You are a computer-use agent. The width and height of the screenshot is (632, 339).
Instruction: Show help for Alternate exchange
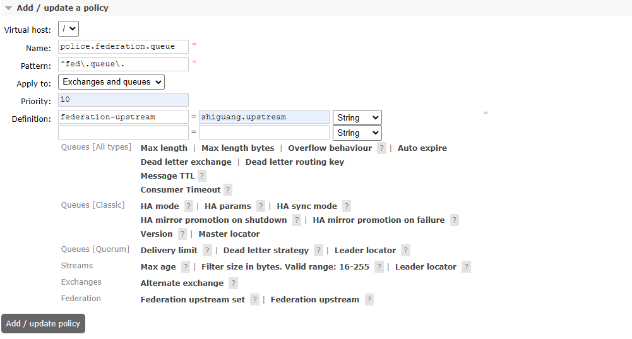click(x=233, y=283)
